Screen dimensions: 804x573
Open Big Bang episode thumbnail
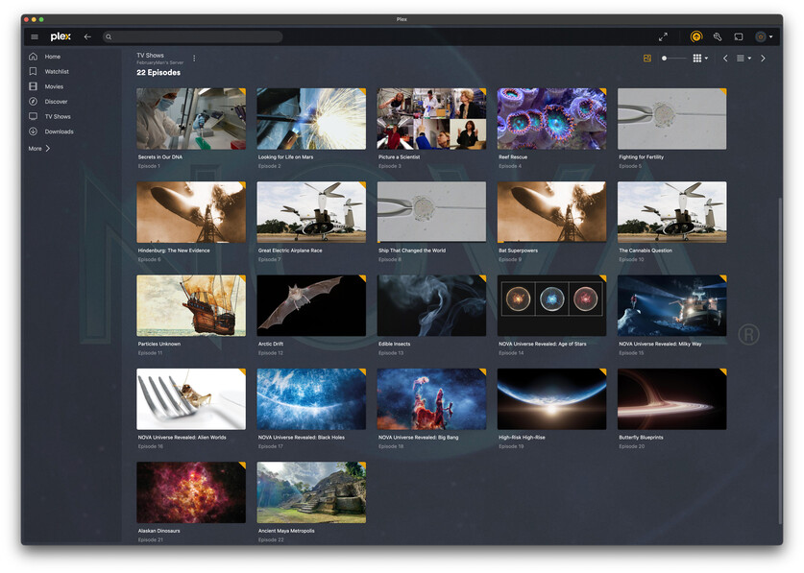point(431,399)
